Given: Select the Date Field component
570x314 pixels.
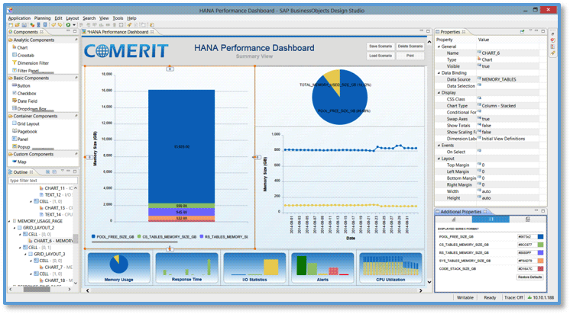Looking at the screenshot, I should pos(27,101).
